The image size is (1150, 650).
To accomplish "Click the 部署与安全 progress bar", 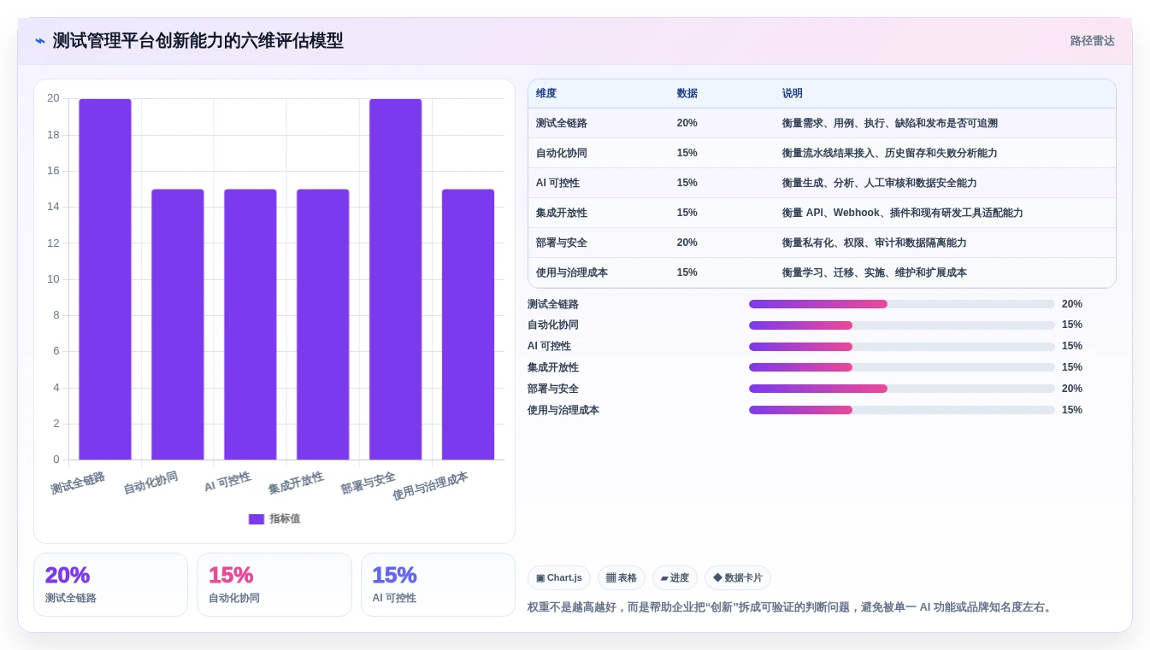I will coord(902,389).
